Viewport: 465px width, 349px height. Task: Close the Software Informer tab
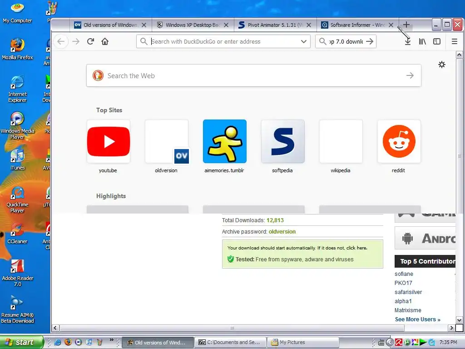[391, 25]
